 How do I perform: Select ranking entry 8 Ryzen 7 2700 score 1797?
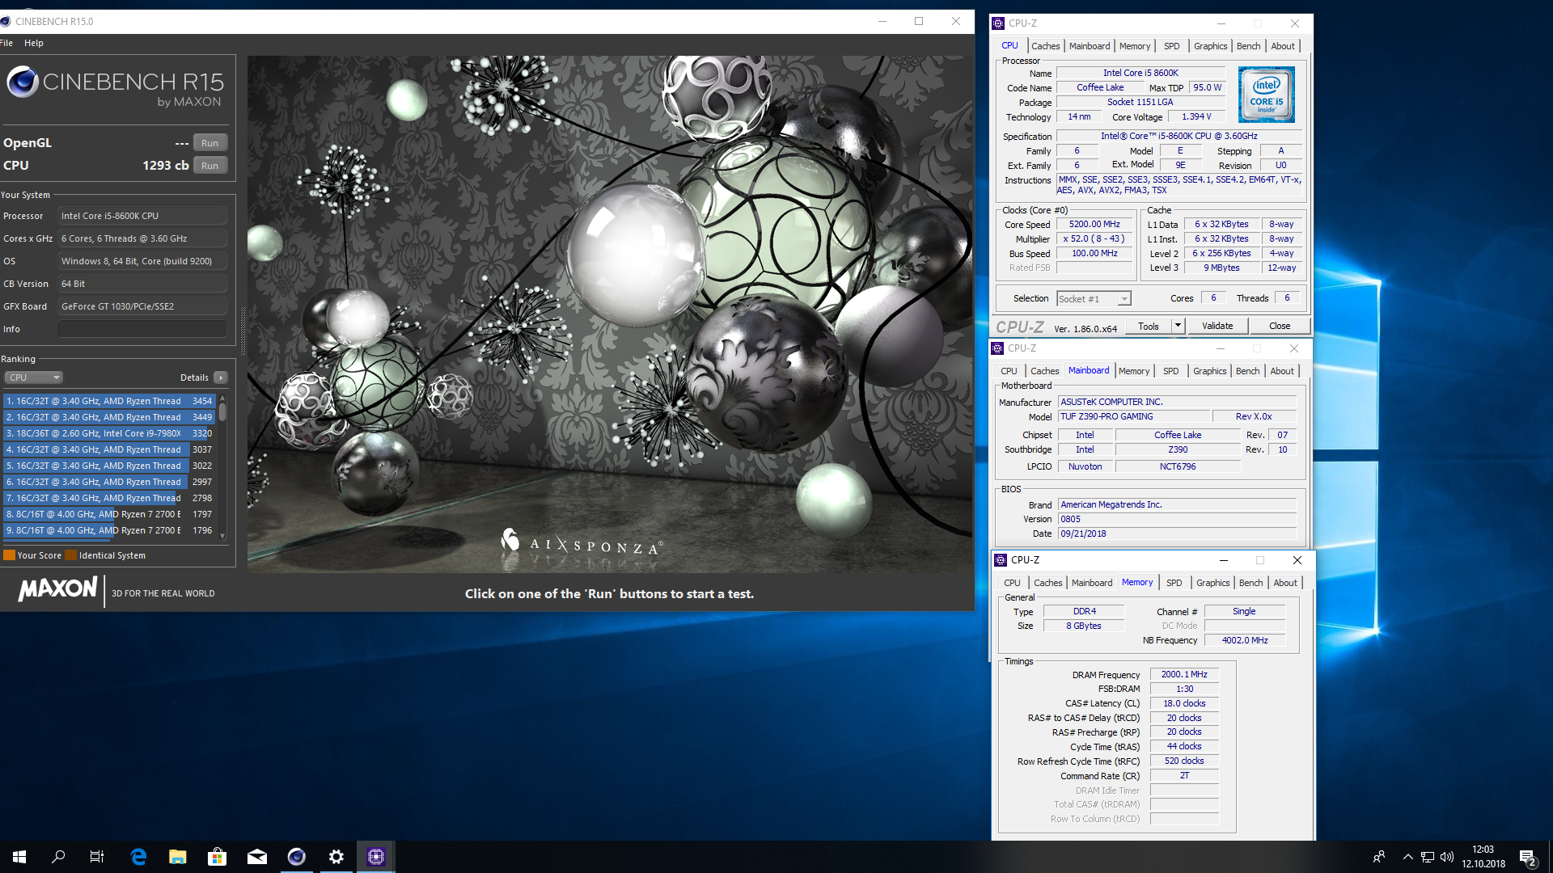tap(109, 514)
